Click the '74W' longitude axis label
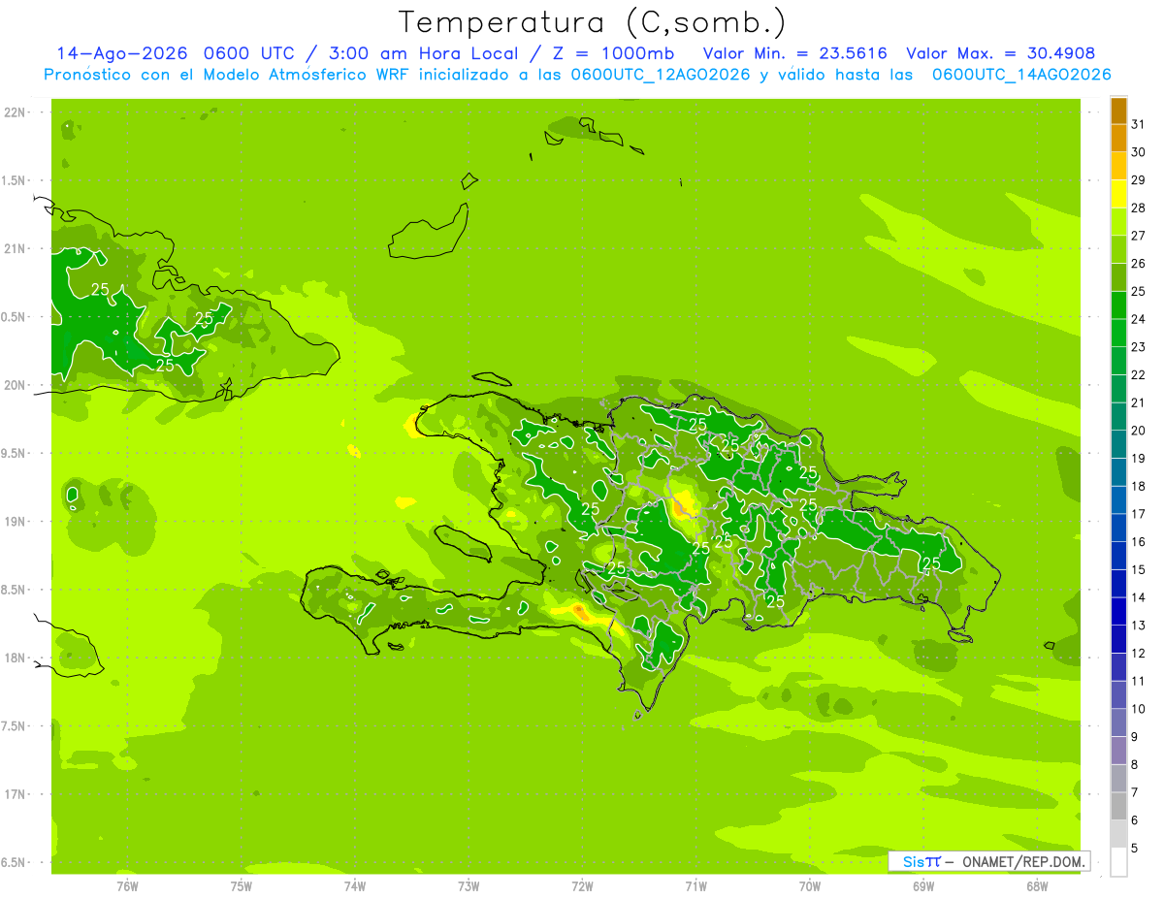The height and width of the screenshot is (899, 1164). pyautogui.click(x=354, y=885)
